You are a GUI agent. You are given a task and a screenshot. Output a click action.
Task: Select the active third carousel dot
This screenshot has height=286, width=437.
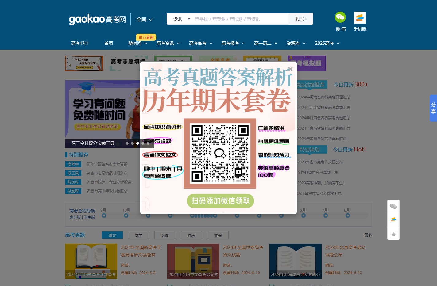click(x=137, y=143)
